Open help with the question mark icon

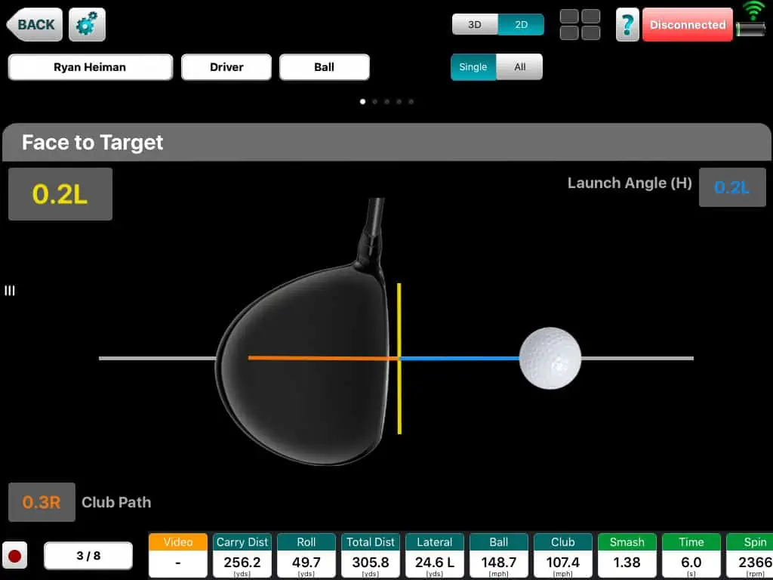pyautogui.click(x=627, y=25)
